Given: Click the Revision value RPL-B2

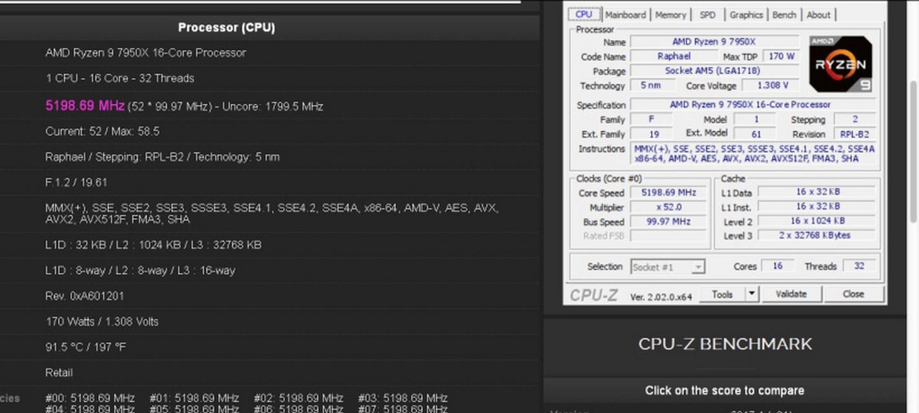Looking at the screenshot, I should click(854, 134).
